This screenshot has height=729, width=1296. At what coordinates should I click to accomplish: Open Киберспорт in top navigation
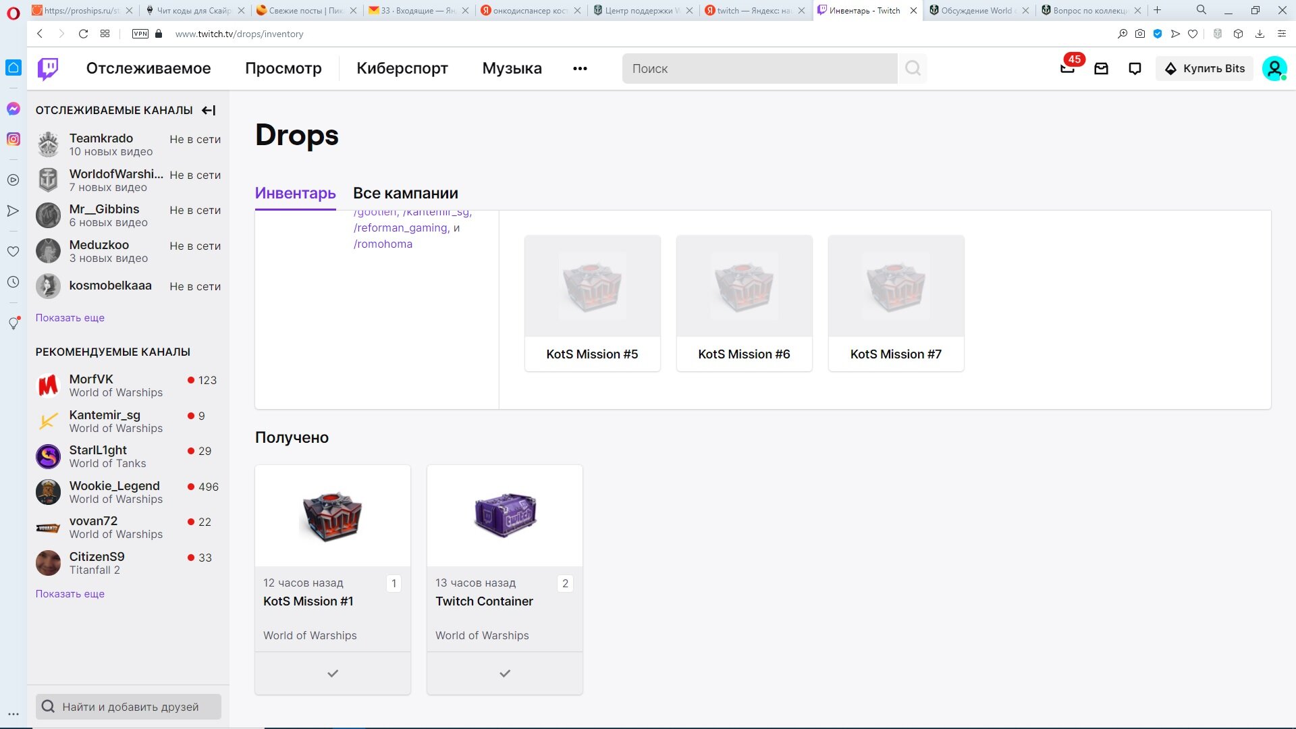[402, 68]
